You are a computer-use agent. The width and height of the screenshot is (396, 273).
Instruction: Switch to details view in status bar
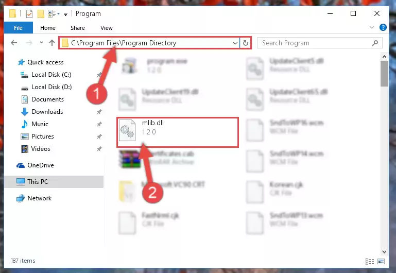pyautogui.click(x=370, y=261)
